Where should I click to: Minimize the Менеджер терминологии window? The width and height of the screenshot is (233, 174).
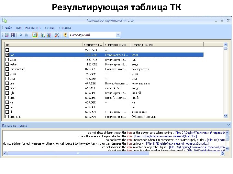[216, 21]
